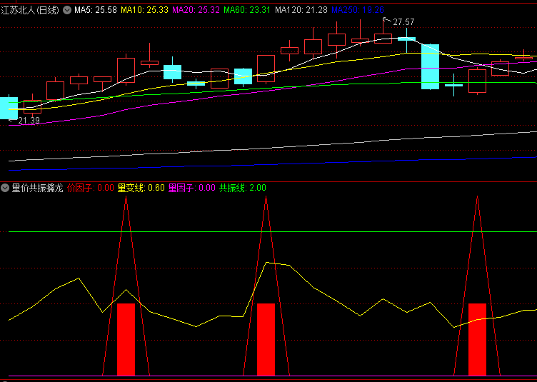Select the green MA60: 23.31 label
This screenshot has width=537, height=382.
[247, 10]
